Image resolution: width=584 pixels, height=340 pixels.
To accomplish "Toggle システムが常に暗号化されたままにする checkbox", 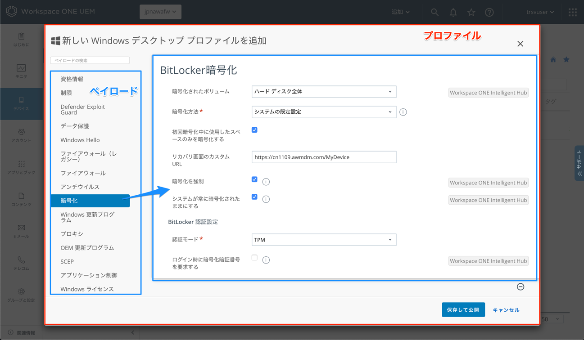I will coord(254,197).
